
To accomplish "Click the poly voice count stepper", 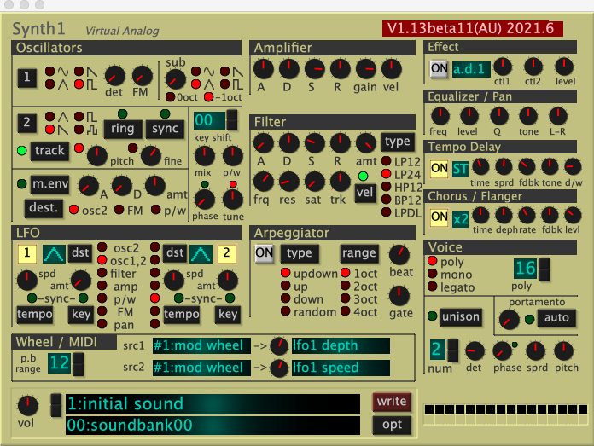I will (x=544, y=269).
